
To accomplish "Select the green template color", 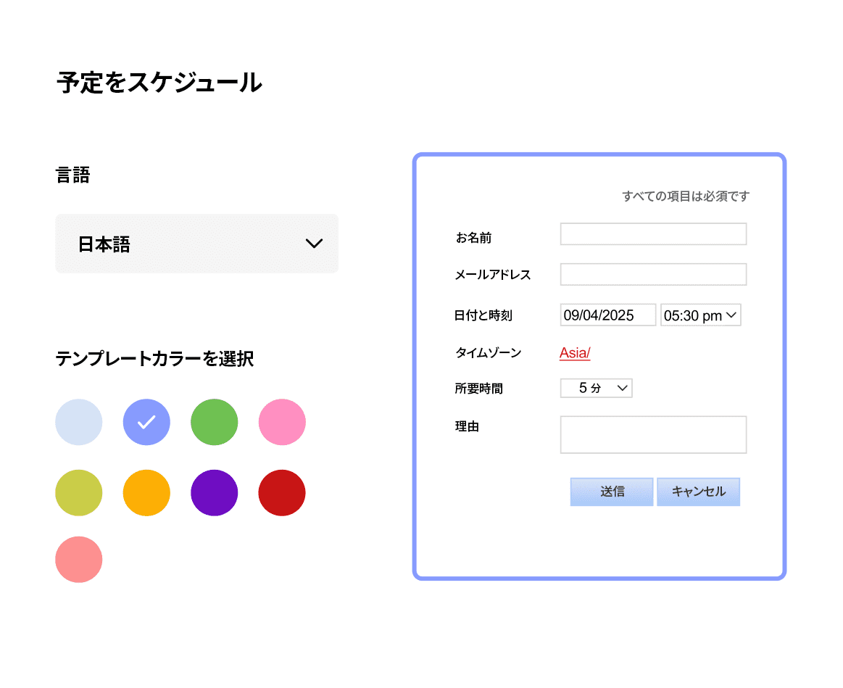I will tap(214, 422).
